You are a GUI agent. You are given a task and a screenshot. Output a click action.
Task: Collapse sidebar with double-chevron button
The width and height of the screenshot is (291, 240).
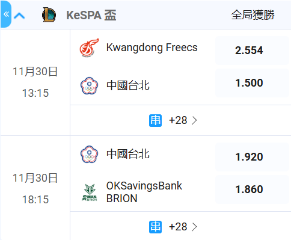6,14
